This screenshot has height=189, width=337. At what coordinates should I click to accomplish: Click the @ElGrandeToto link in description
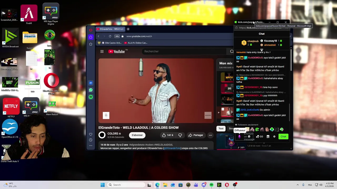[172, 148]
